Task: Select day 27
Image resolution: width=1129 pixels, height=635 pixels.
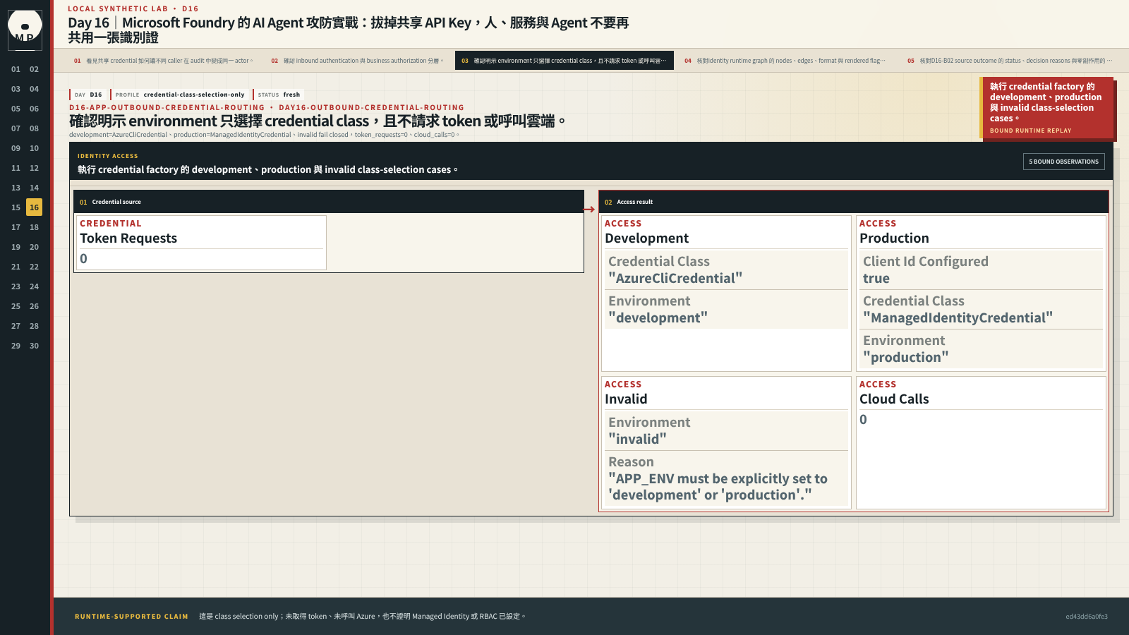Action: point(16,326)
